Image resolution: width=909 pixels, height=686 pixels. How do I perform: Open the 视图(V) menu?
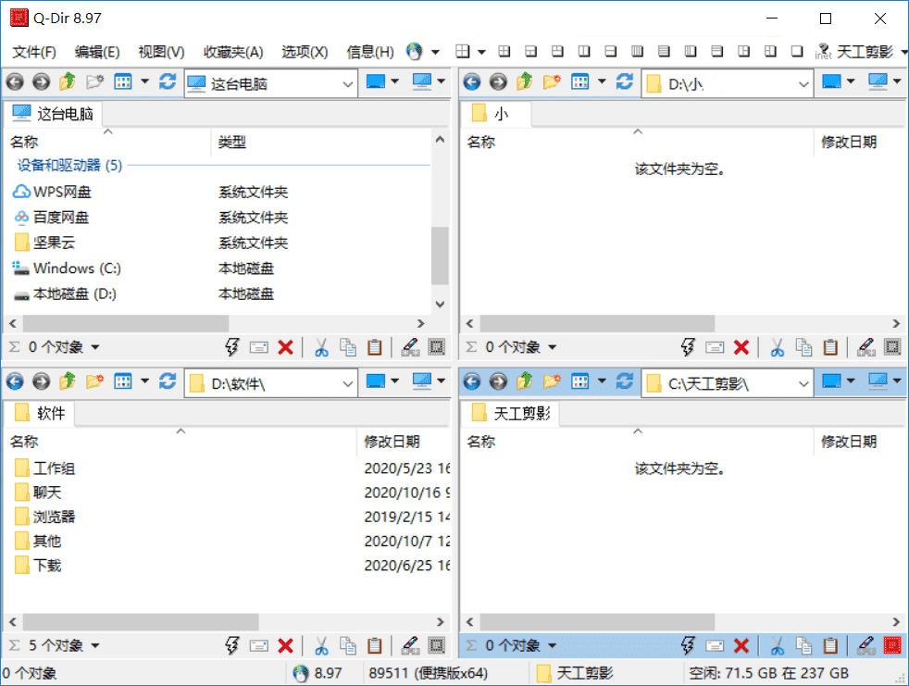pyautogui.click(x=160, y=51)
